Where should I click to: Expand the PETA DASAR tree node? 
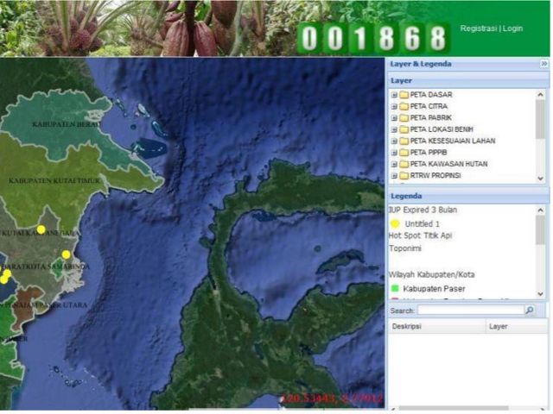point(394,95)
